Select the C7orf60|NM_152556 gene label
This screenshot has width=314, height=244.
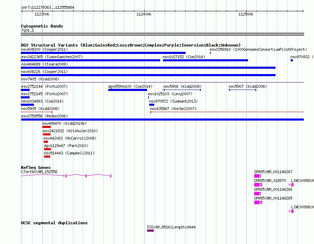pyautogui.click(x=39, y=172)
